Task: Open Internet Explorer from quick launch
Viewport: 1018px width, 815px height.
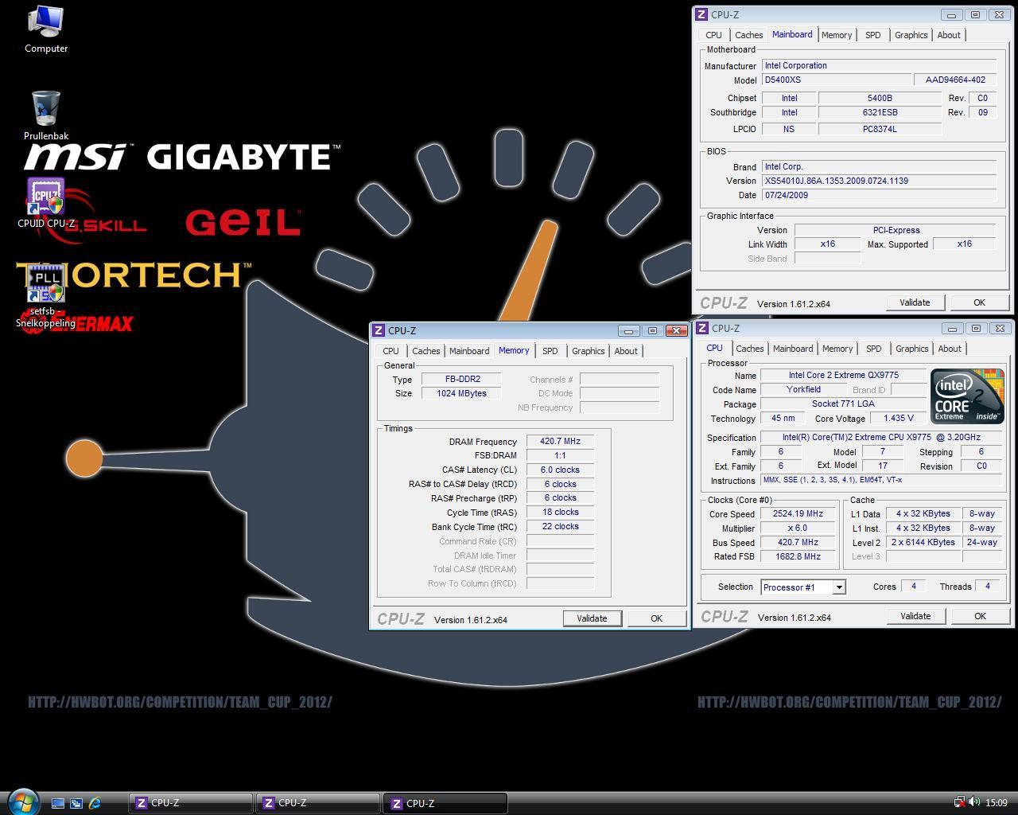Action: click(95, 803)
